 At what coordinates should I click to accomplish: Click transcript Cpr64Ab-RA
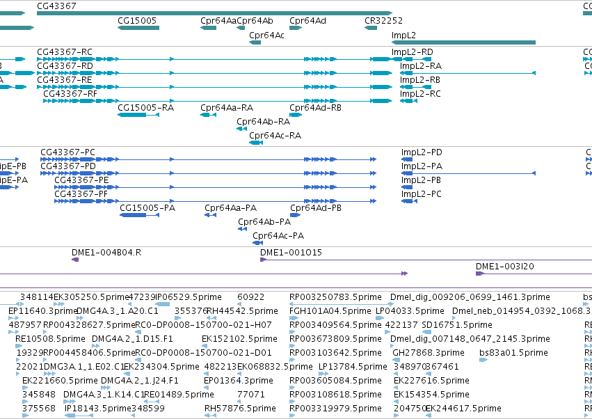coord(241,129)
